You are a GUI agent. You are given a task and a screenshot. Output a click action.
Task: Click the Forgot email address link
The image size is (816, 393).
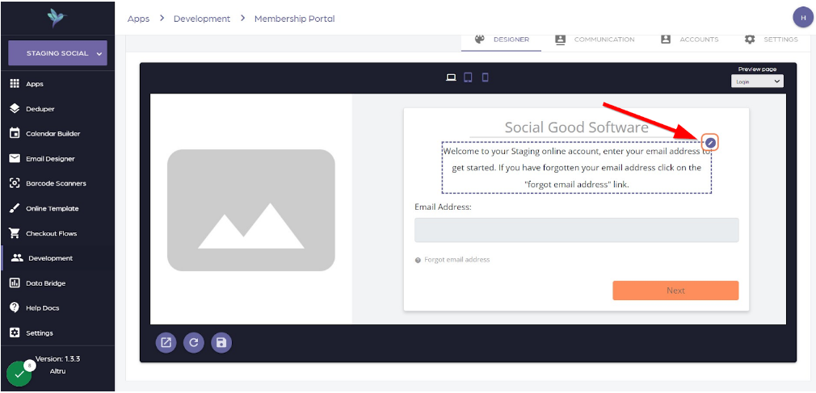pyautogui.click(x=457, y=259)
